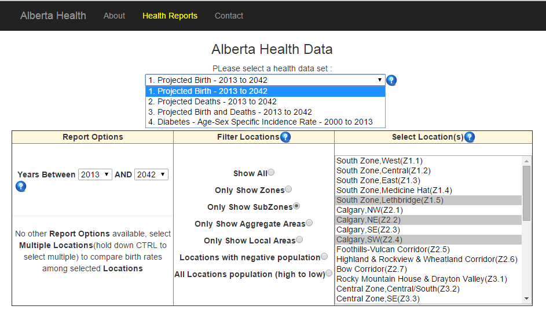Choose option 4. Diabetes Age-Sex Specific Incidence Rate
Viewport: 546px width, 313px height.
coord(265,122)
